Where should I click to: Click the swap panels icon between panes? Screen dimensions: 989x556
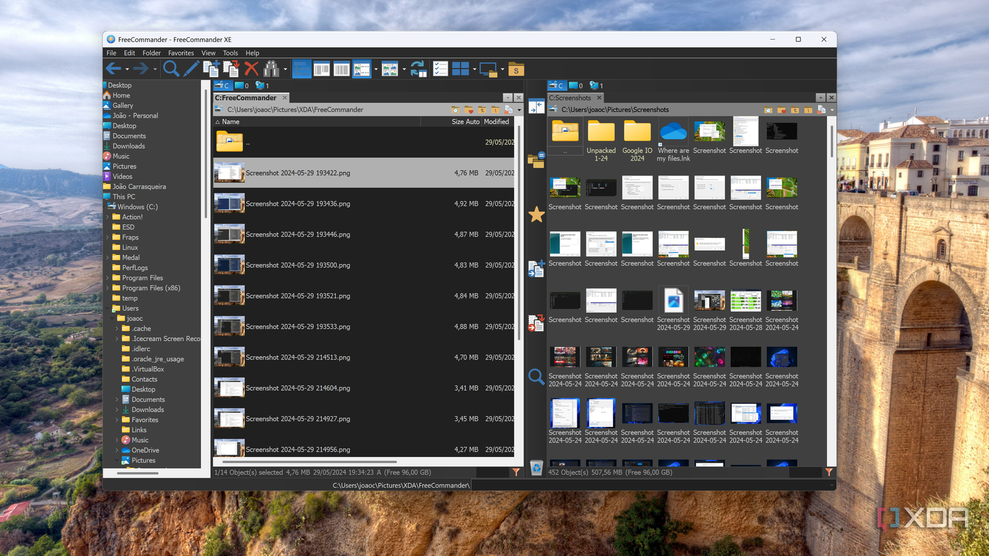click(536, 107)
